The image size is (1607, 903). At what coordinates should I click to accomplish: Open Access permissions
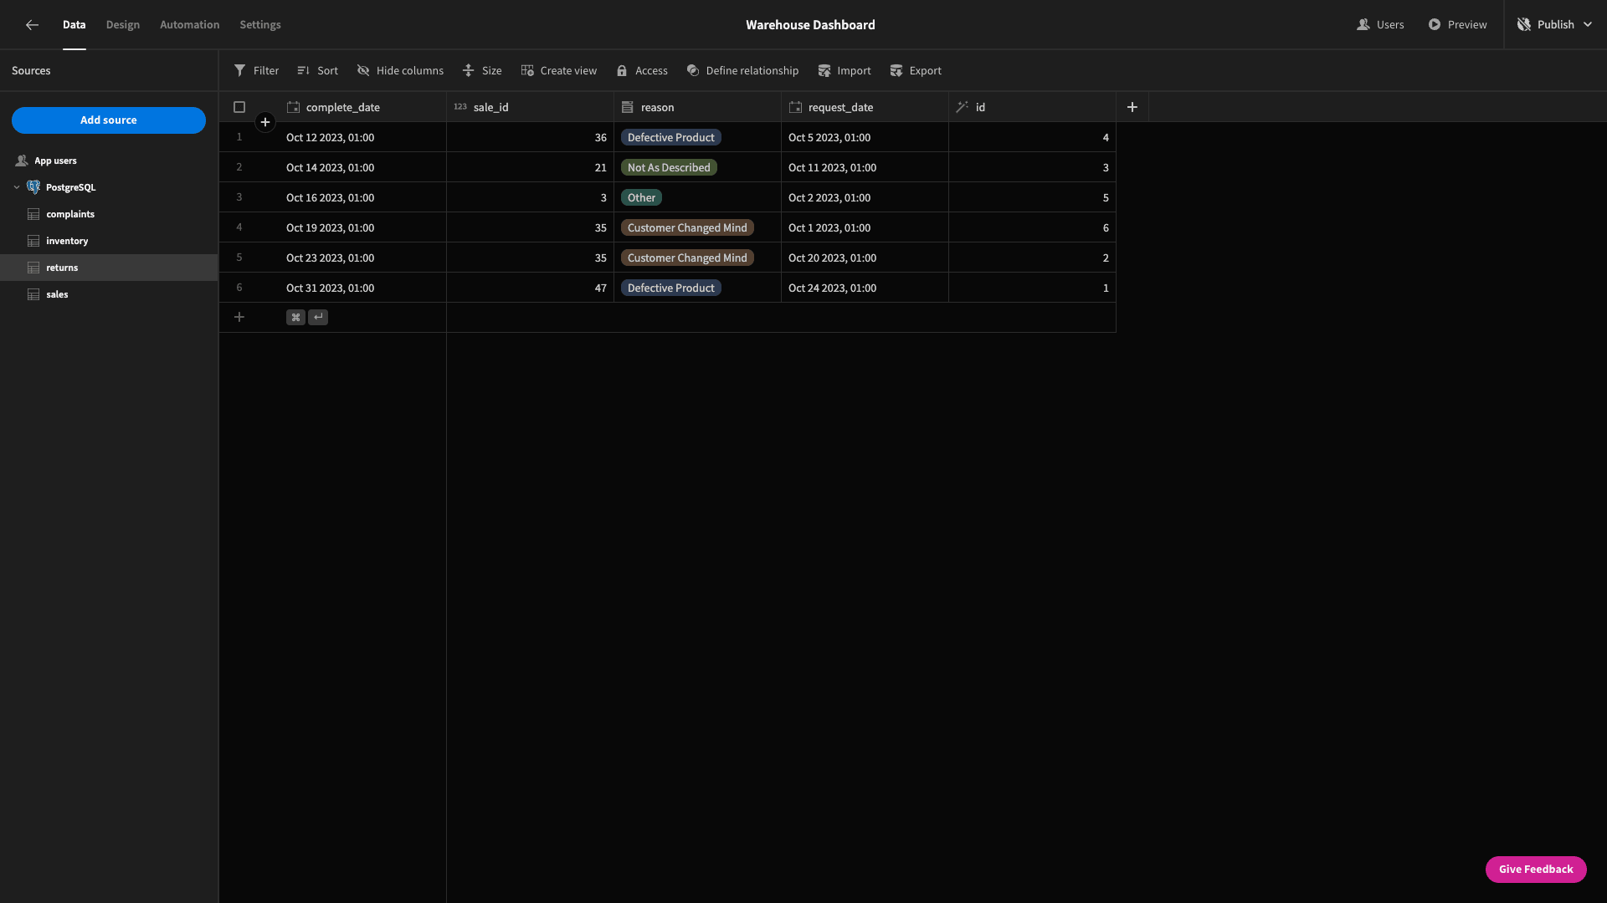(642, 71)
